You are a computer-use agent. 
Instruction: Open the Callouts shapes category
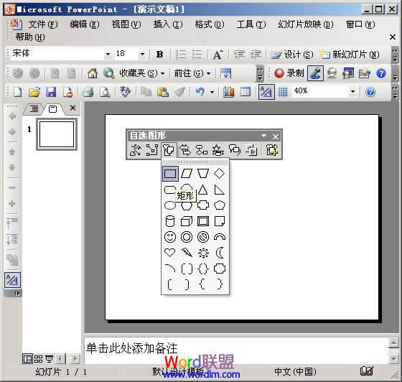pos(235,150)
